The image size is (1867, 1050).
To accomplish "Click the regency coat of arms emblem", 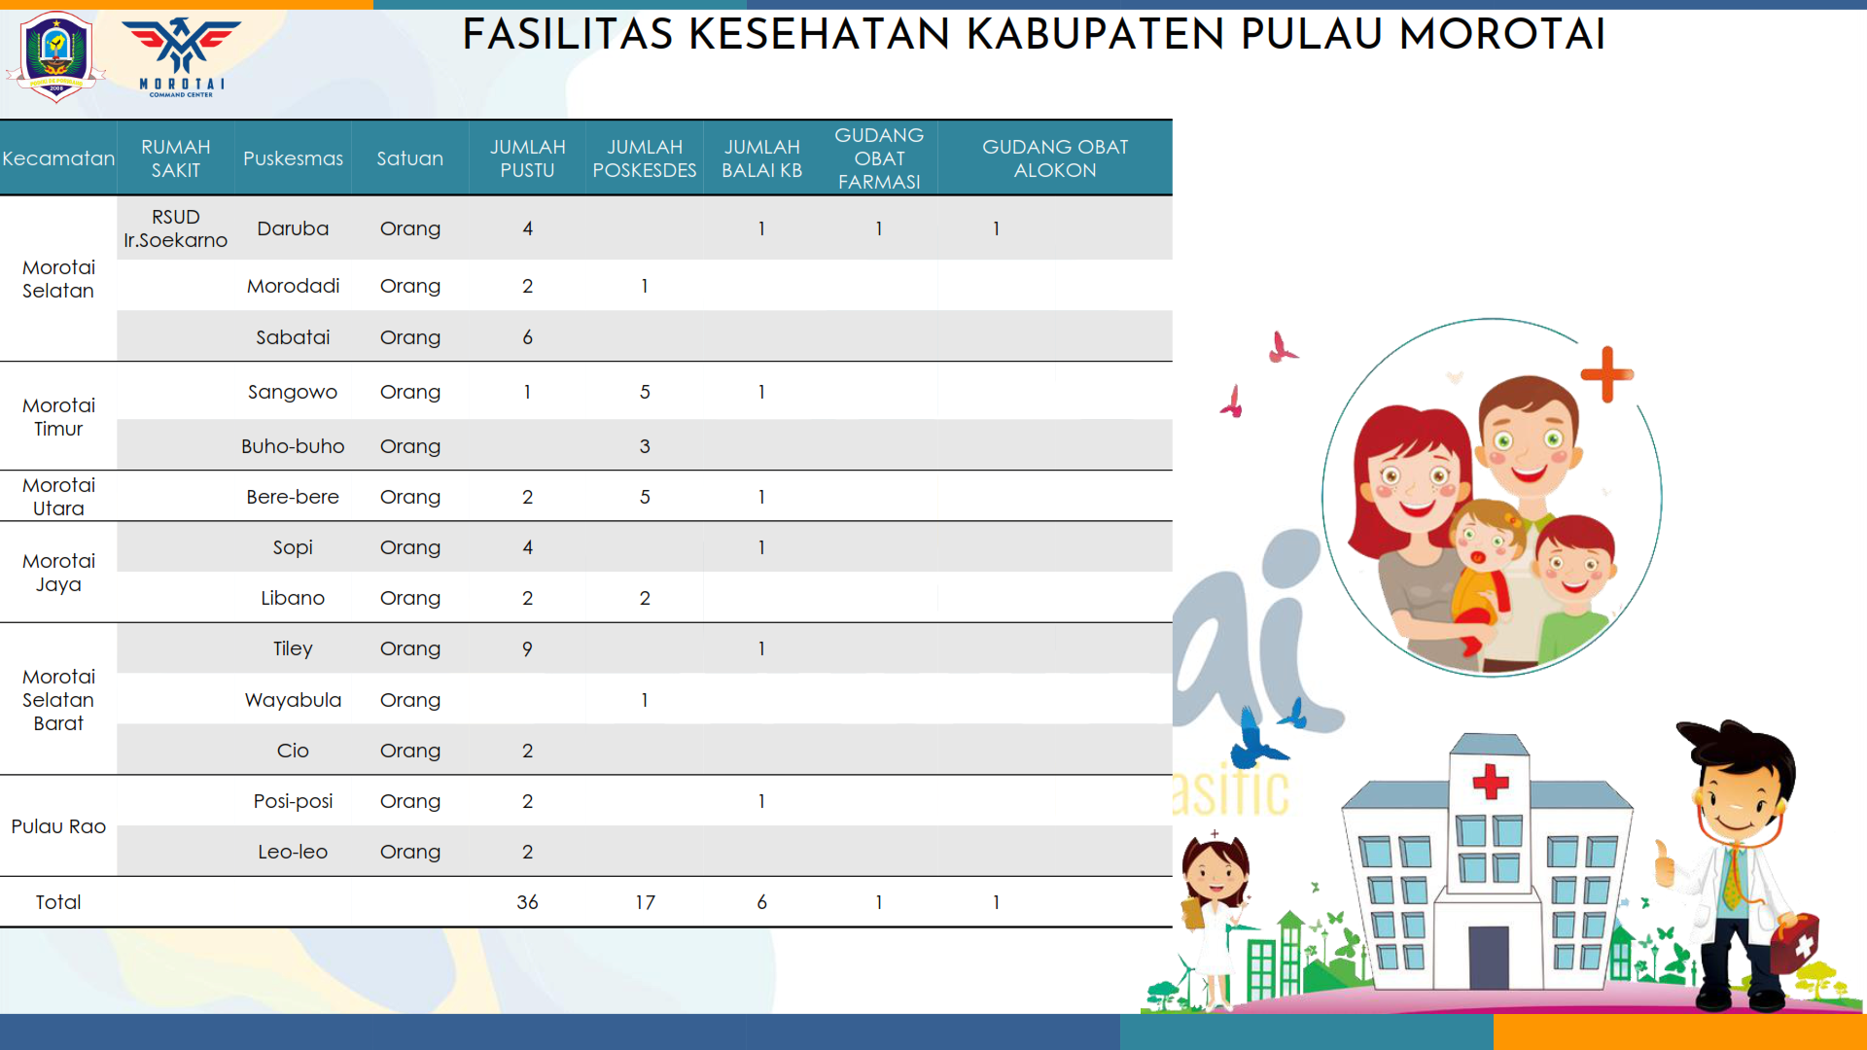I will [55, 56].
